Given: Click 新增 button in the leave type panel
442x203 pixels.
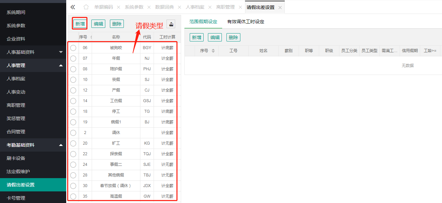Looking at the screenshot, I should pyautogui.click(x=80, y=24).
